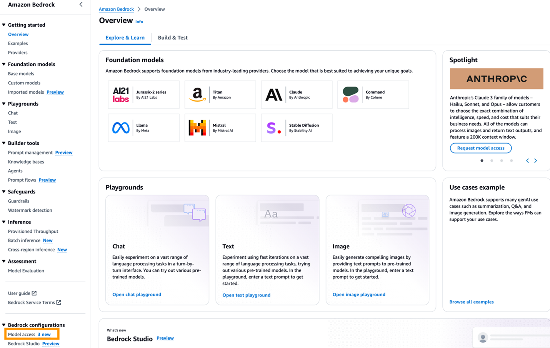
Task: Click the Anthropic Spotlight banner
Action: coord(497,79)
